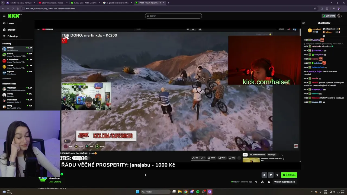Open Browse in sidebar
The image size is (347, 195).
click(17, 30)
